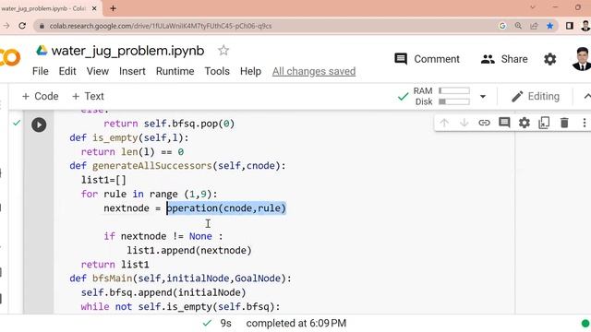Click the line def generateAllSuccessors(self,cnode):
591x332 pixels.
tap(177, 166)
